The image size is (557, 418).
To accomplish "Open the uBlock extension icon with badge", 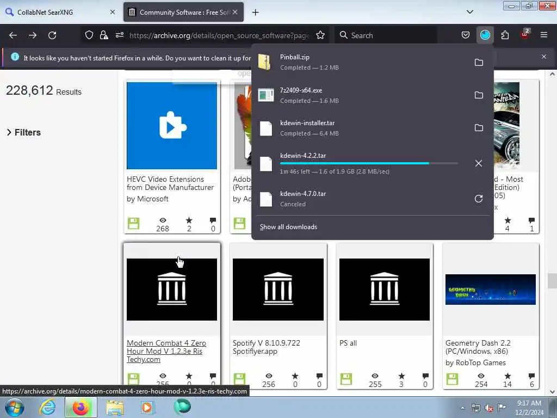I will click(x=525, y=34).
